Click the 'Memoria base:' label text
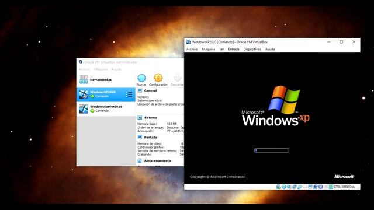 click(147, 124)
